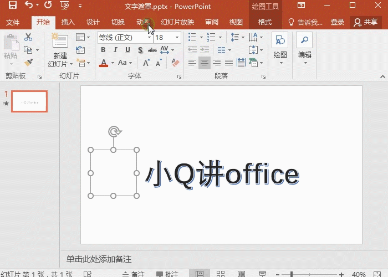The width and height of the screenshot is (388, 277).
Task: Click the Bullets list icon
Action: [x=192, y=37]
